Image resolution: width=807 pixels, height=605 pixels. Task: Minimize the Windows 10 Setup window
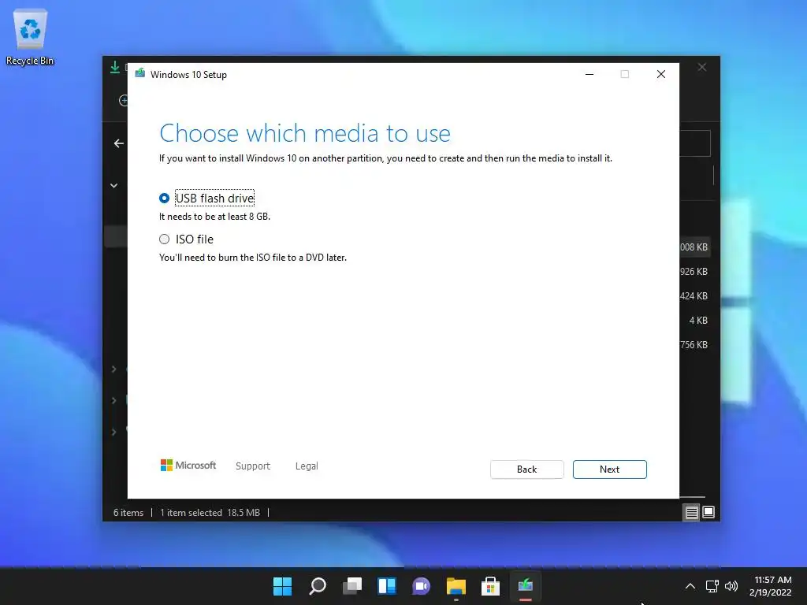589,74
